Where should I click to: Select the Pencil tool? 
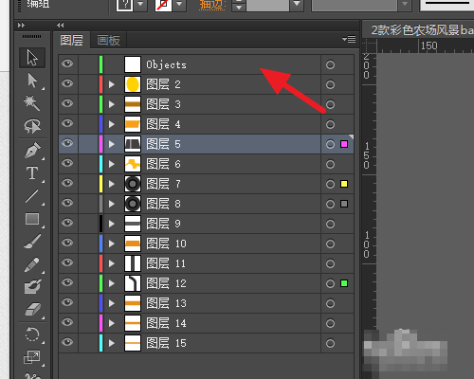(x=32, y=264)
